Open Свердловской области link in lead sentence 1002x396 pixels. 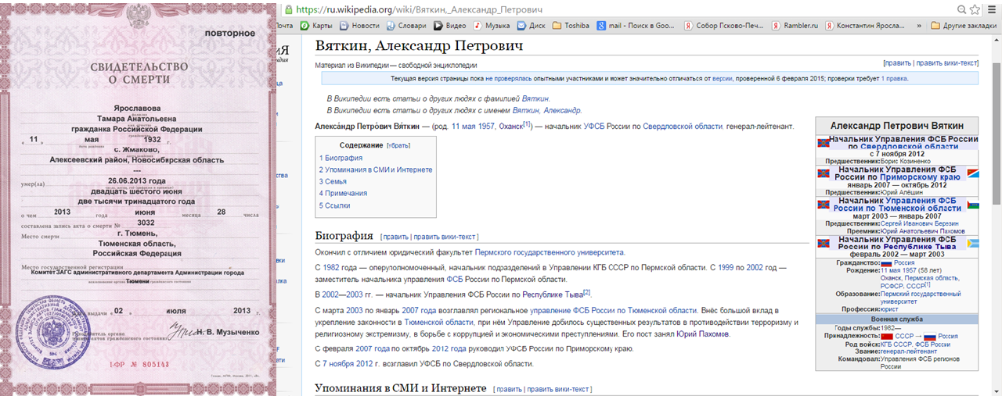click(683, 126)
